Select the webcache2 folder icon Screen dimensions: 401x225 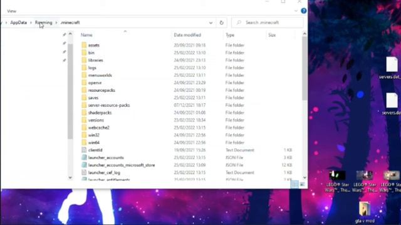point(84,127)
